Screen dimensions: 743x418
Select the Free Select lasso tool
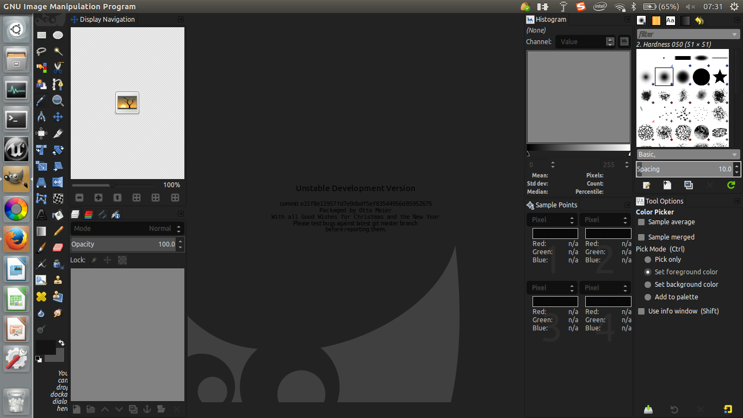click(x=41, y=52)
